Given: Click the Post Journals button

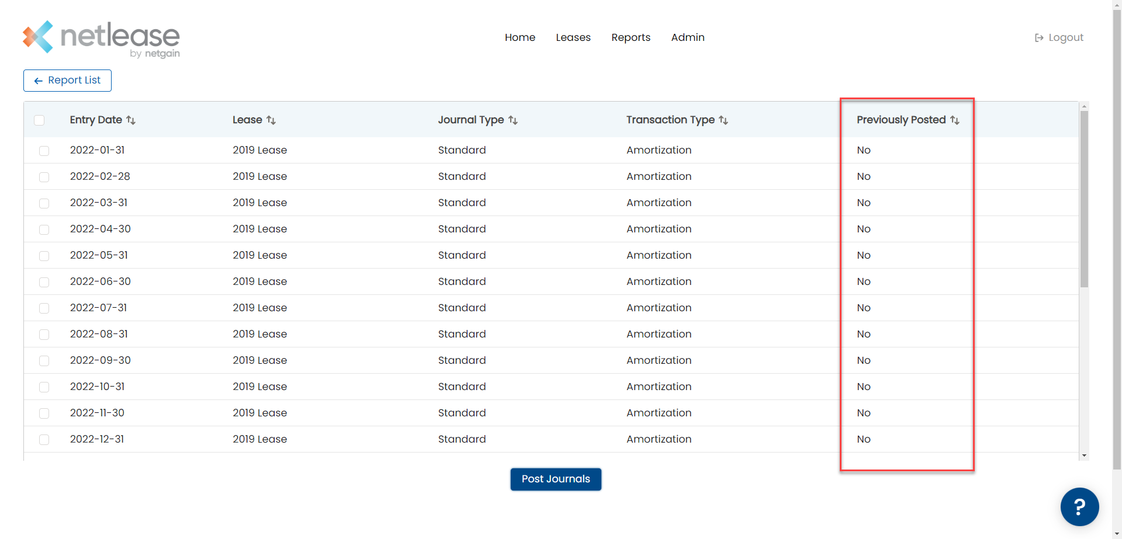Looking at the screenshot, I should tap(556, 479).
